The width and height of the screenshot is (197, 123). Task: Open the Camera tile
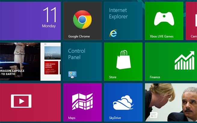191,21
